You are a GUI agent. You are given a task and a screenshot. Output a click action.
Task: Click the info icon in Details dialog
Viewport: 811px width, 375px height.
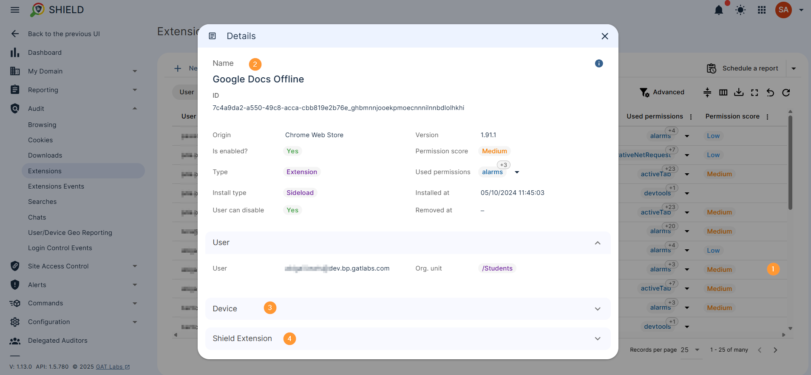tap(599, 63)
